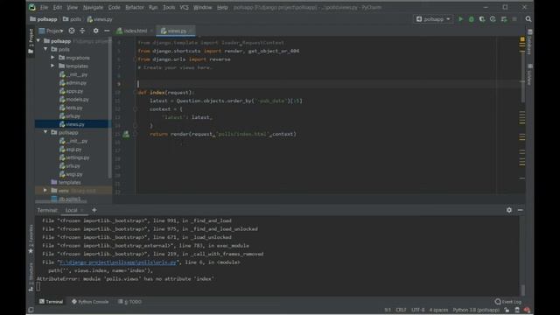Open the profiler run icon

[x=493, y=19]
